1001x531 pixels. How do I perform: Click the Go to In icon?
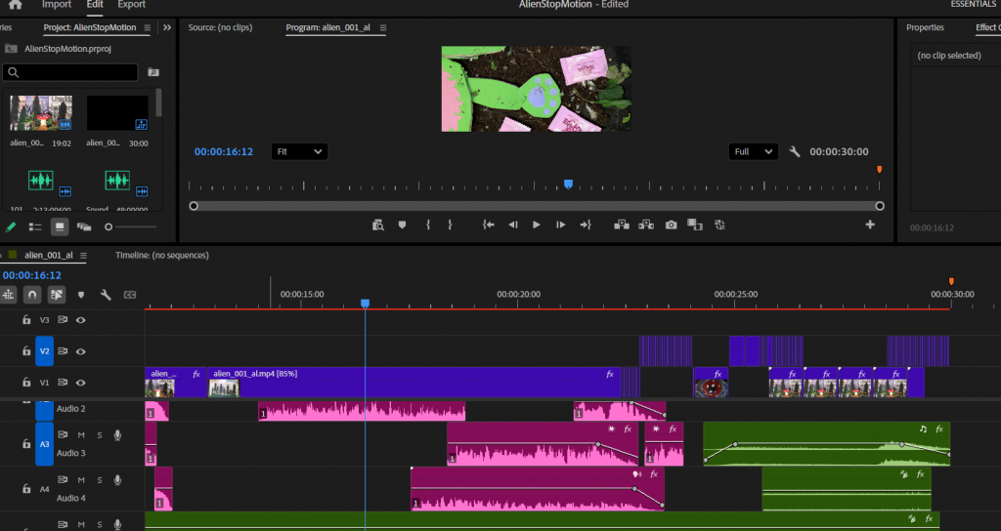tap(489, 225)
